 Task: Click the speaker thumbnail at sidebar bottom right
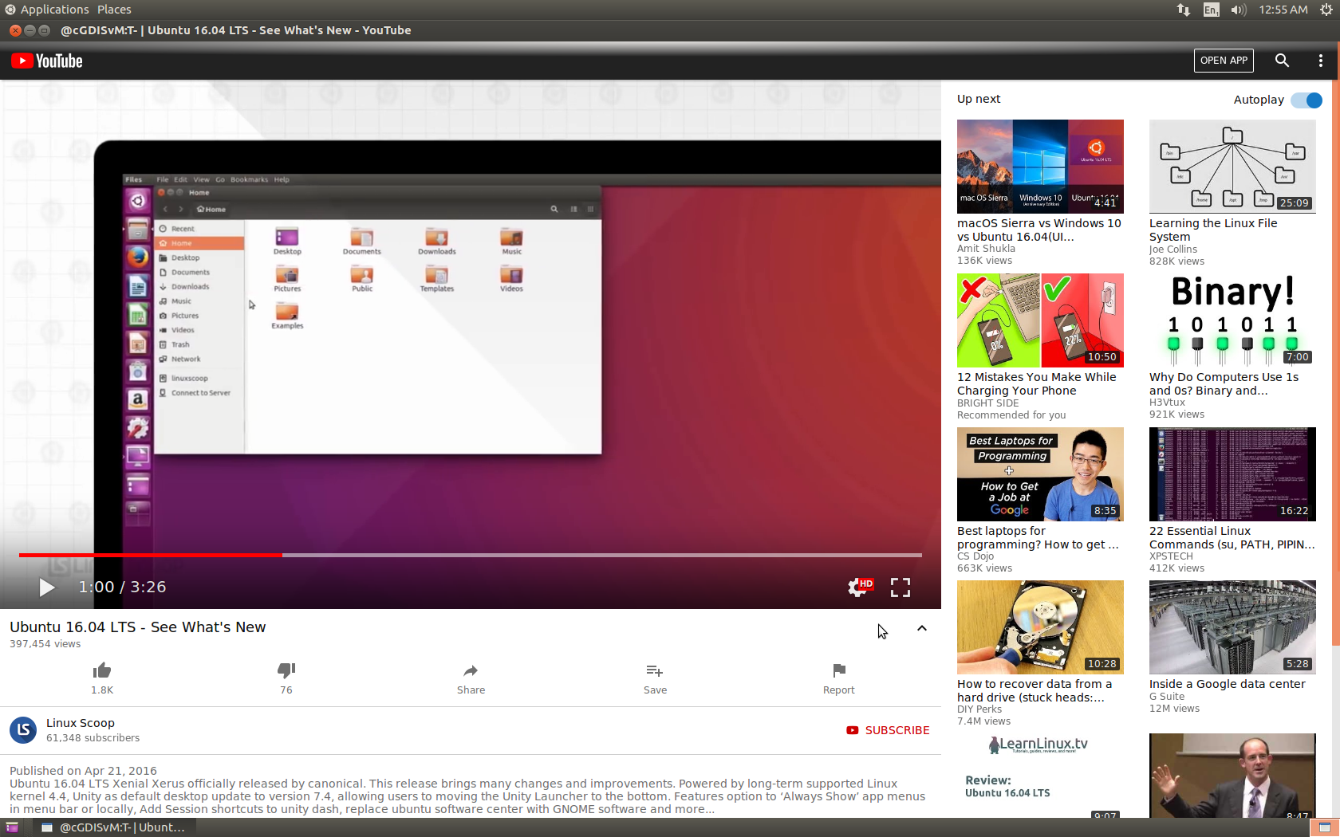(1232, 776)
